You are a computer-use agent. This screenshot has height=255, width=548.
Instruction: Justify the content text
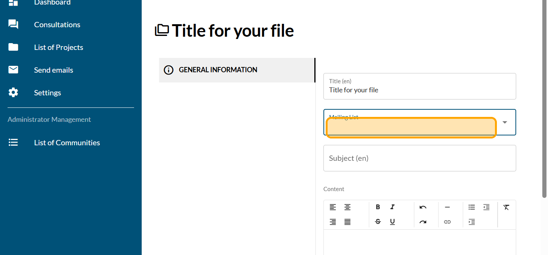pyautogui.click(x=347, y=222)
